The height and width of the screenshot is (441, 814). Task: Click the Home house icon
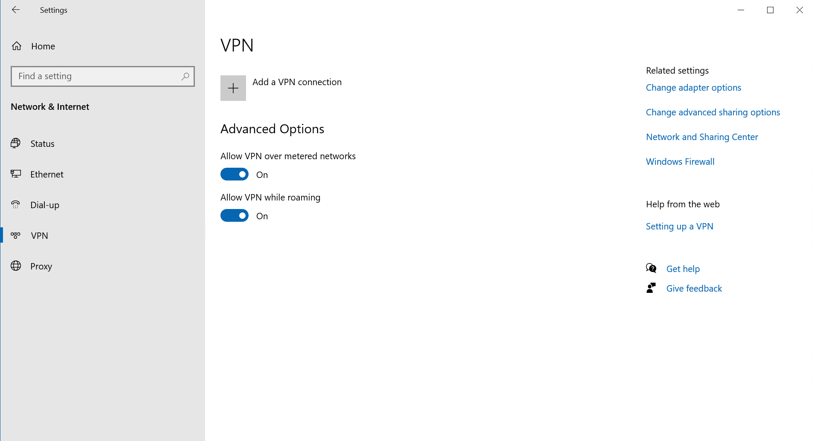(17, 46)
